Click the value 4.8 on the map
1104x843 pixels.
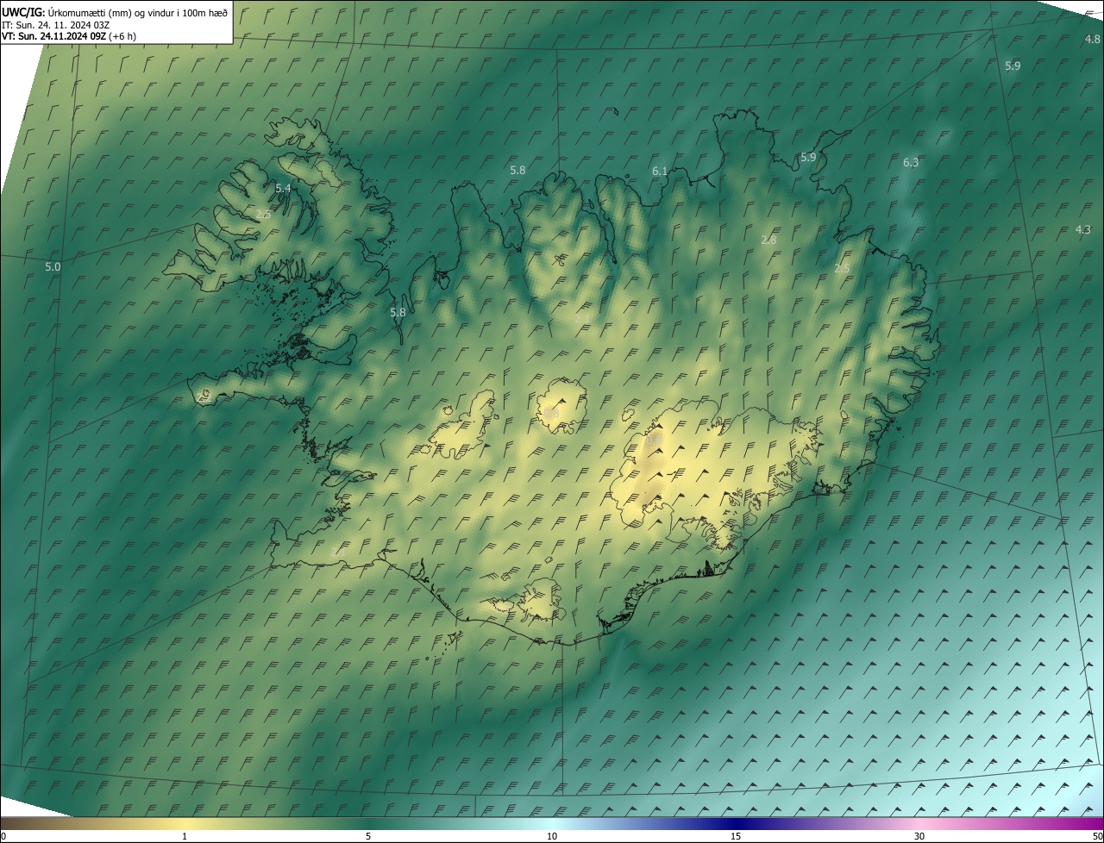tap(1093, 39)
